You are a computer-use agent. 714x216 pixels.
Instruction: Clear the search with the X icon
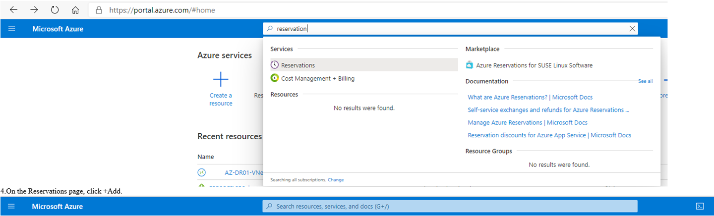click(x=632, y=29)
